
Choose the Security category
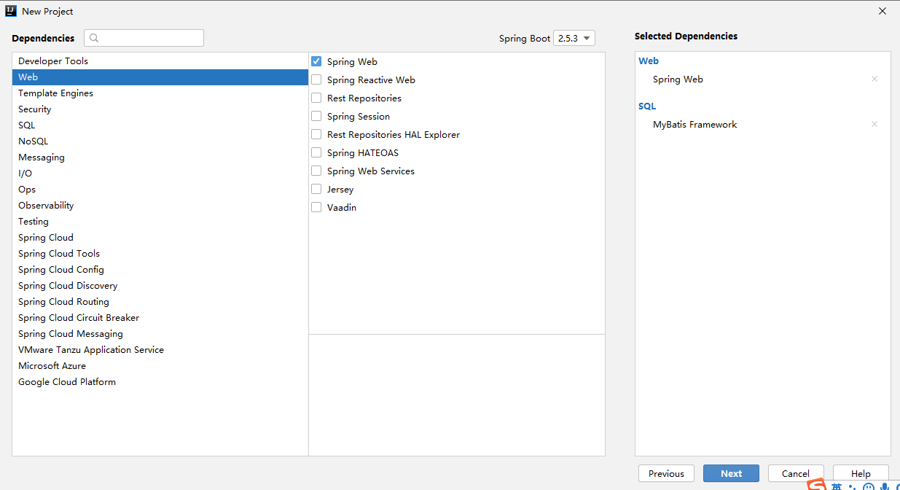pyautogui.click(x=160, y=109)
